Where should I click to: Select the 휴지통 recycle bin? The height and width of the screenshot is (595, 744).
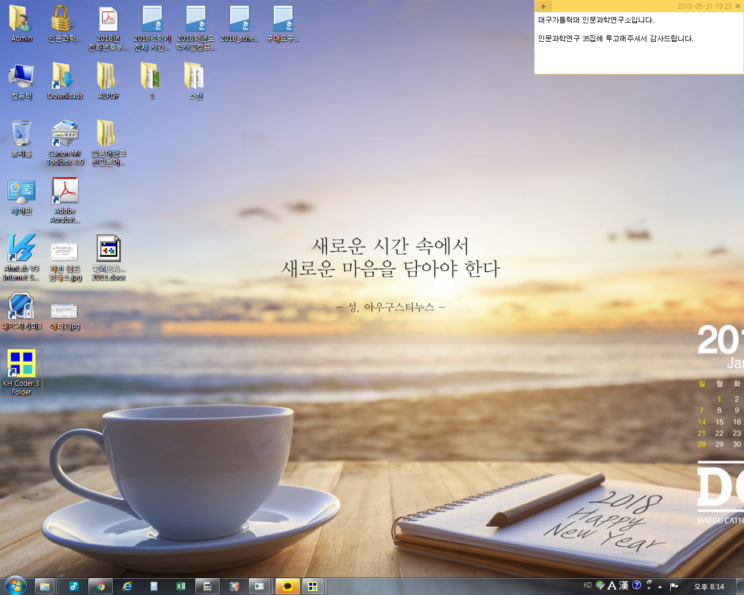(x=22, y=139)
